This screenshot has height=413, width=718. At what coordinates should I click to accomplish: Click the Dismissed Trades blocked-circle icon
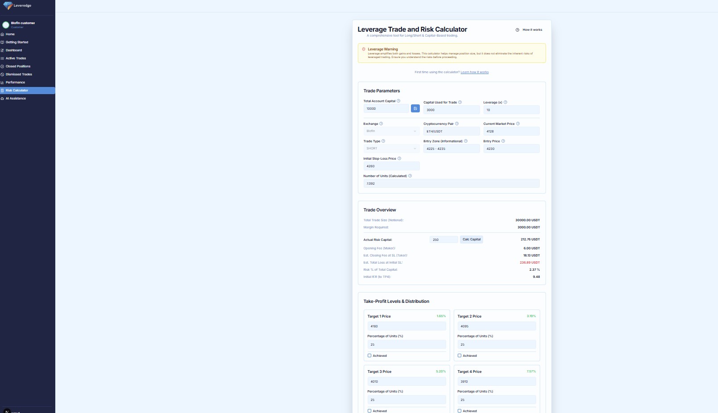click(x=3, y=74)
